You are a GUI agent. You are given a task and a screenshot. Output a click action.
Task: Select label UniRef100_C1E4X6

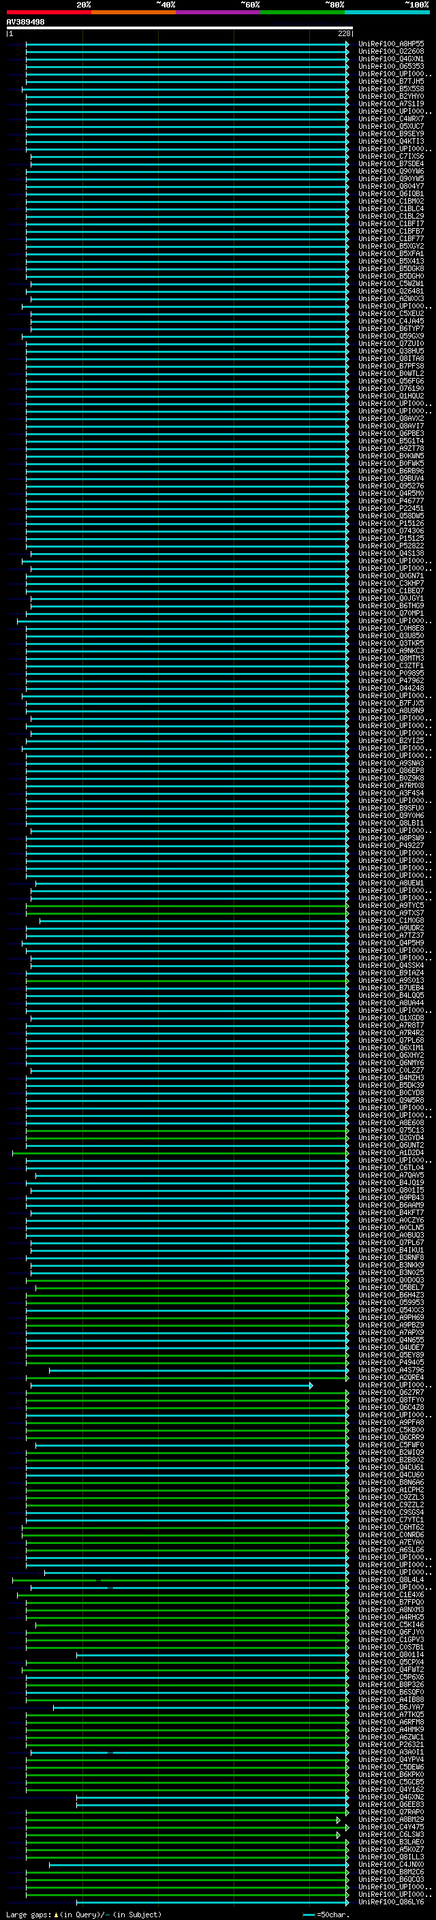coord(391,1594)
